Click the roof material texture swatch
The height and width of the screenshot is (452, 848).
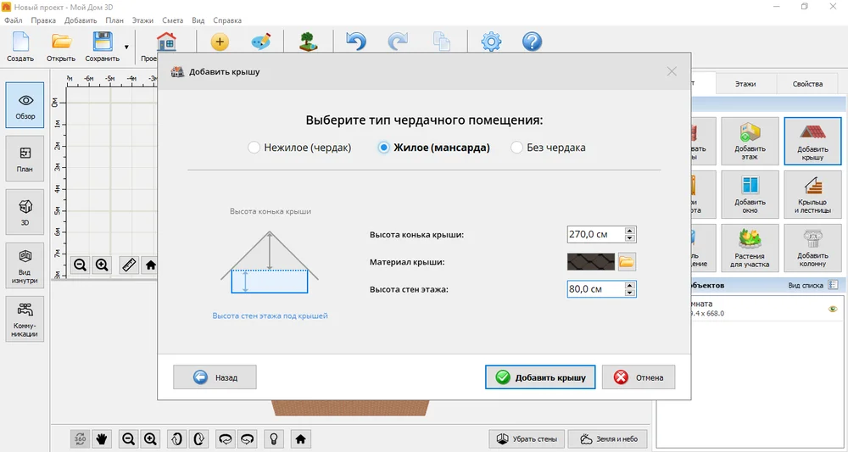click(590, 262)
